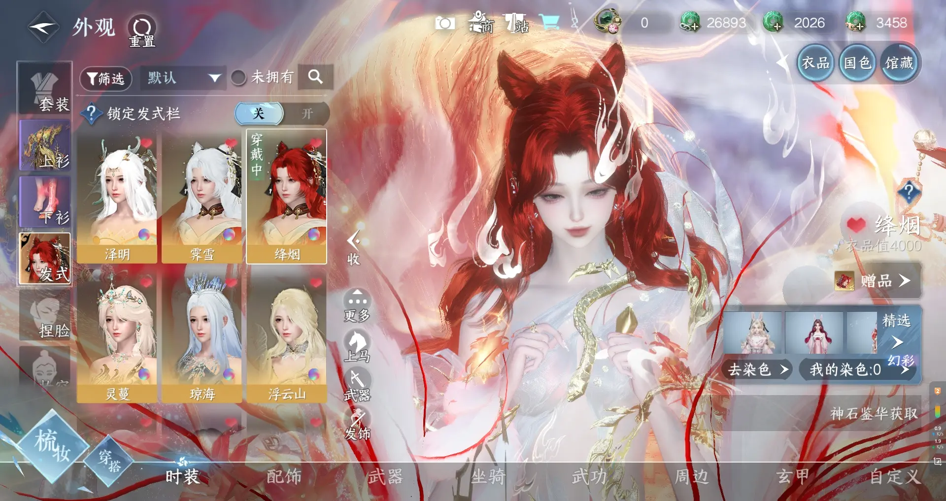Favorite the 浮云山 hairstyle heart
Viewport: 946px width, 501px height.
316,282
